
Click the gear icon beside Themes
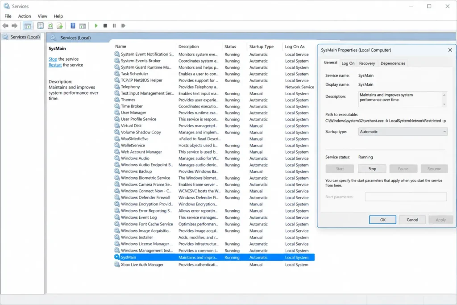click(x=117, y=100)
